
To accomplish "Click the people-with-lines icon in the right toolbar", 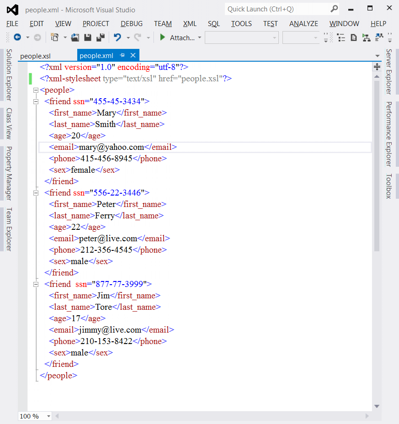I will pos(379,37).
